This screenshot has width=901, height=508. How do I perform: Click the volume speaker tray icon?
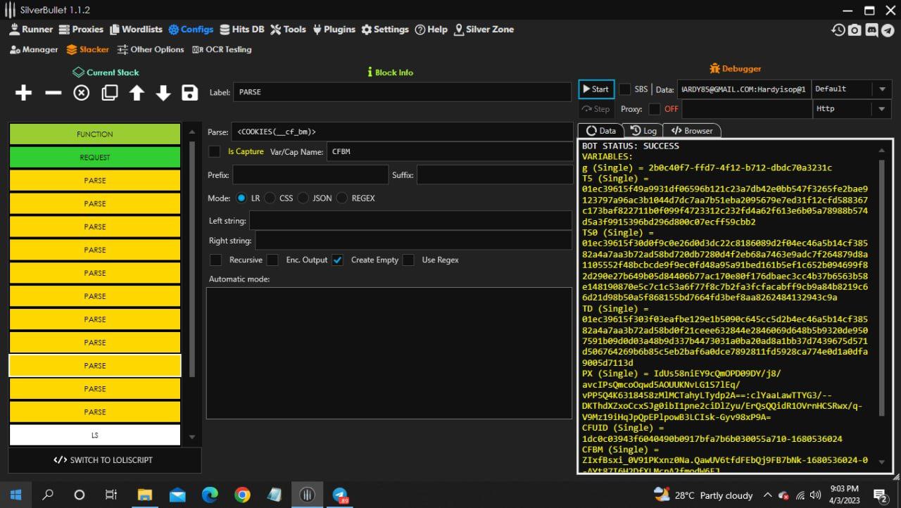815,495
